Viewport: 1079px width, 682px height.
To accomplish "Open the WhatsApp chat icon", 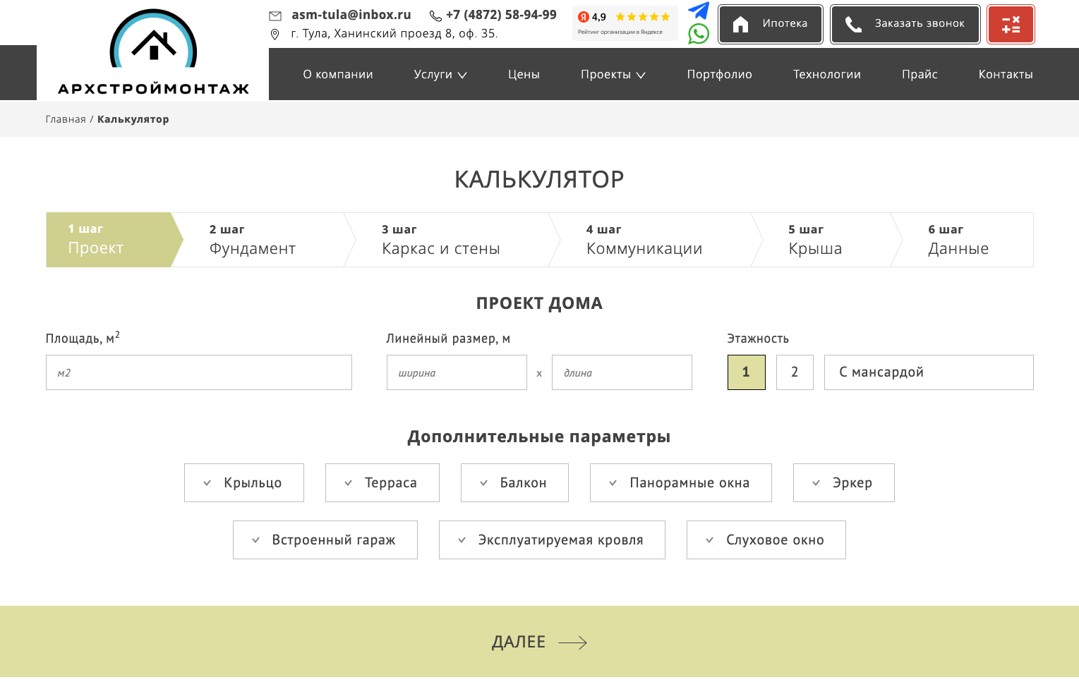I will coord(698,34).
